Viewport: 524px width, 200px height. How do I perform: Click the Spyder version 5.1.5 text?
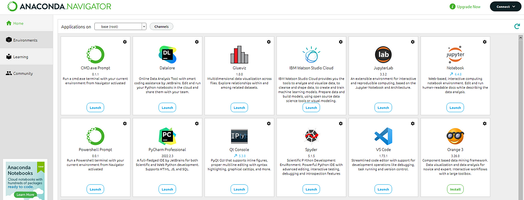point(311,156)
